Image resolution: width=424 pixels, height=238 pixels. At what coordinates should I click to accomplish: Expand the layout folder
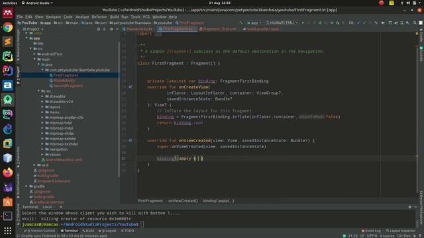(42, 107)
